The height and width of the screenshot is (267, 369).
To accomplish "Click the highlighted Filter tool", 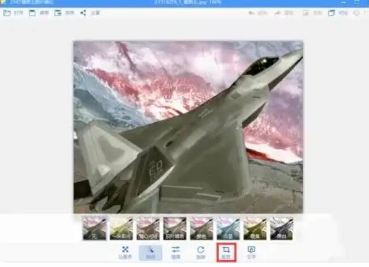I will pyautogui.click(x=151, y=251).
